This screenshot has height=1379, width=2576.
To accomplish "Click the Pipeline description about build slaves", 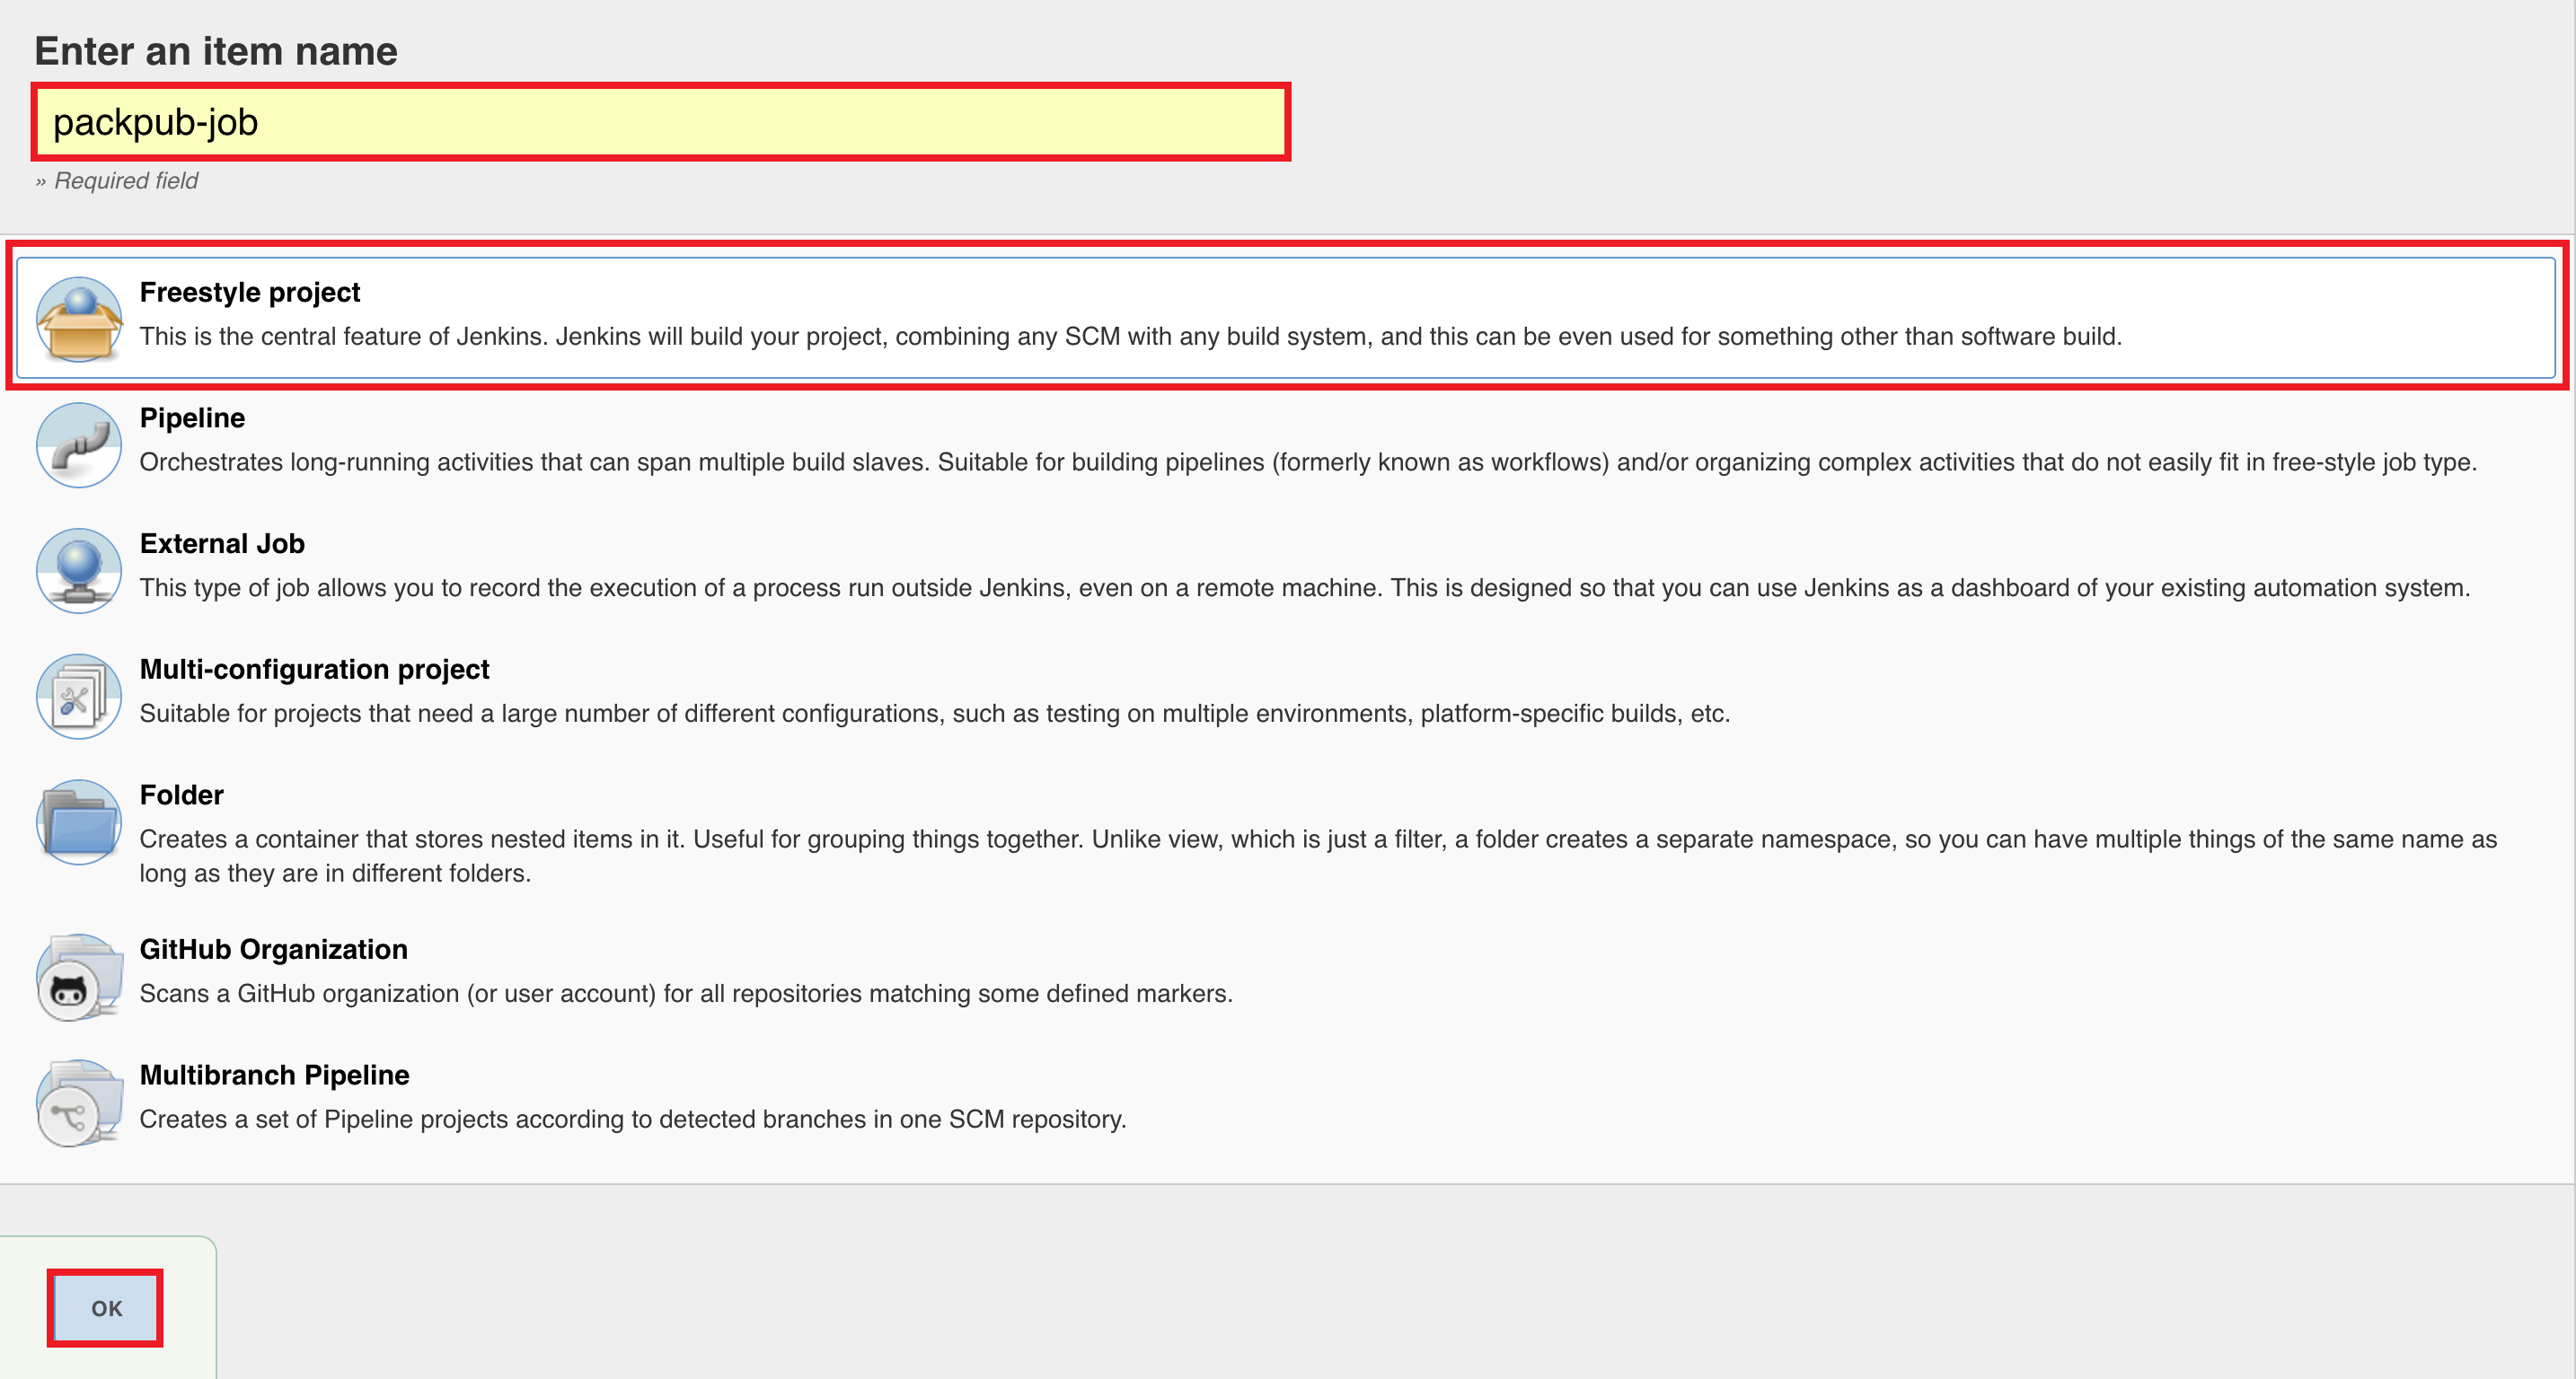I will tap(1308, 462).
